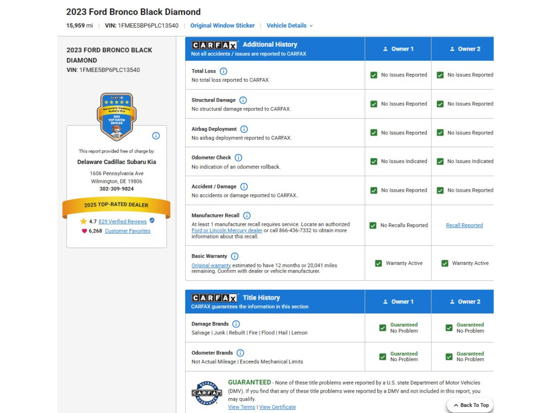The width and height of the screenshot is (551, 413).
Task: Click the dealer phone number 302-309-9824
Action: point(116,189)
